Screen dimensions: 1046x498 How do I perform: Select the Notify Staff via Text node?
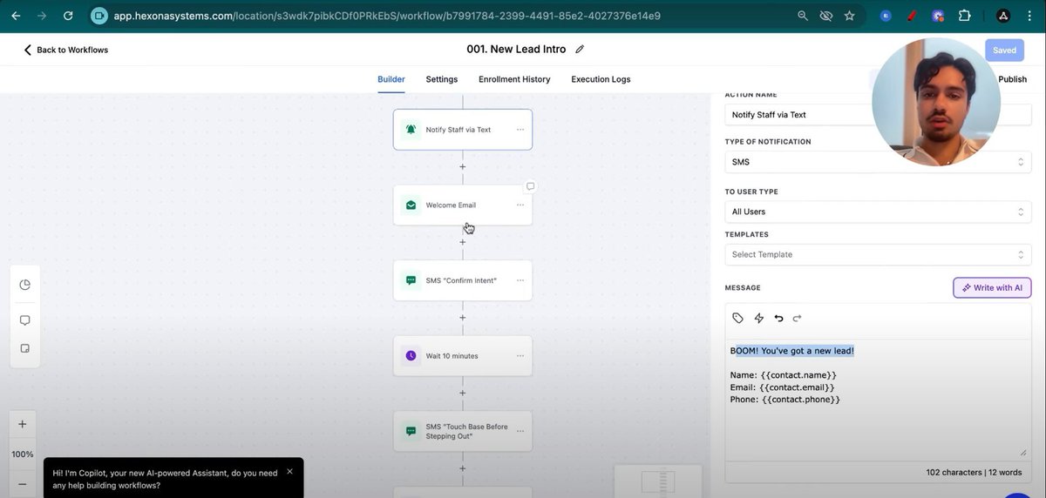[x=463, y=130]
